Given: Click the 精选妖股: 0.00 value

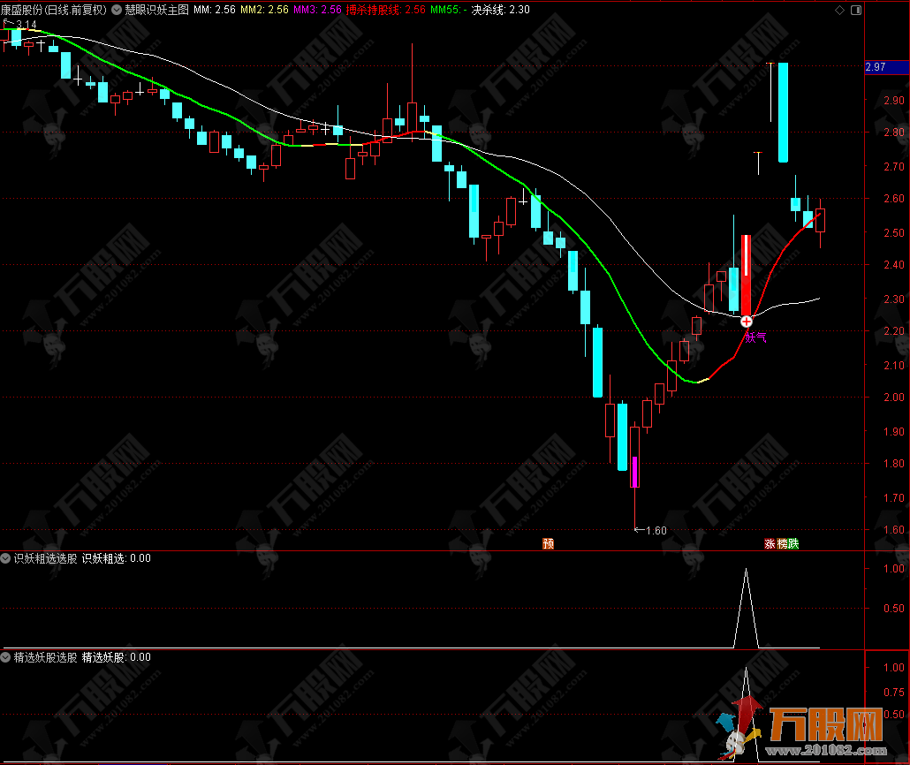Looking at the screenshot, I should (116, 657).
